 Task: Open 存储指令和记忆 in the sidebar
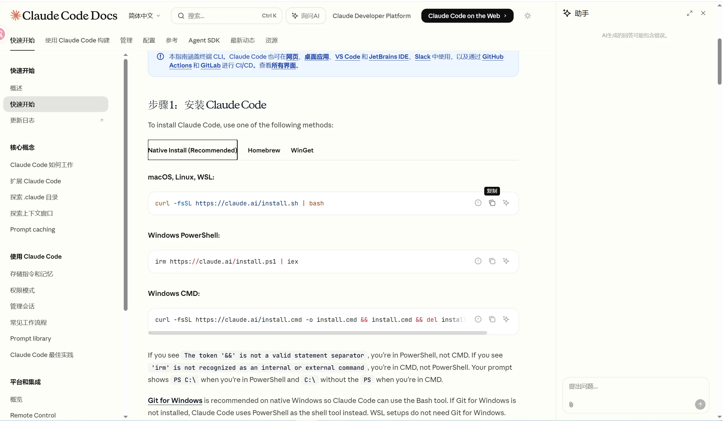pyautogui.click(x=31, y=274)
